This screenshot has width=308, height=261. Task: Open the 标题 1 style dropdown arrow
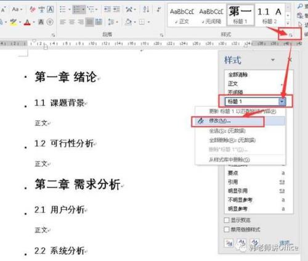[282, 101]
